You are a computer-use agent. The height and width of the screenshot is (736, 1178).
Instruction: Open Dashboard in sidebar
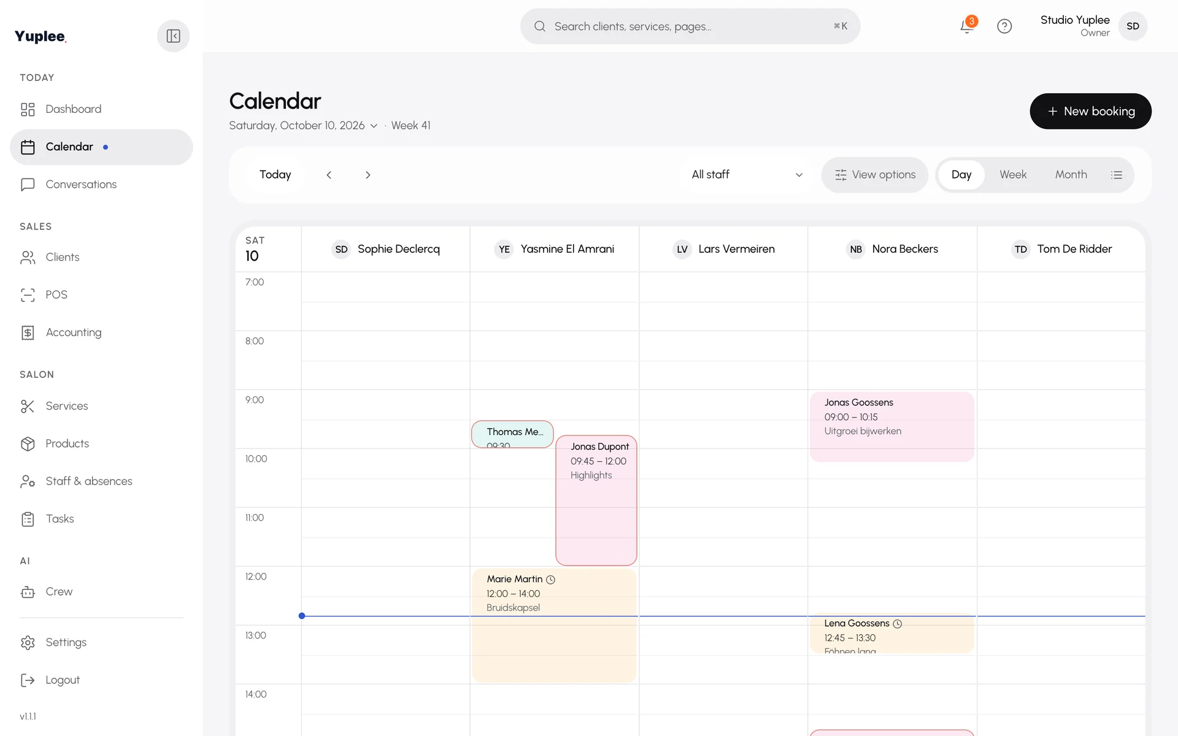101,109
